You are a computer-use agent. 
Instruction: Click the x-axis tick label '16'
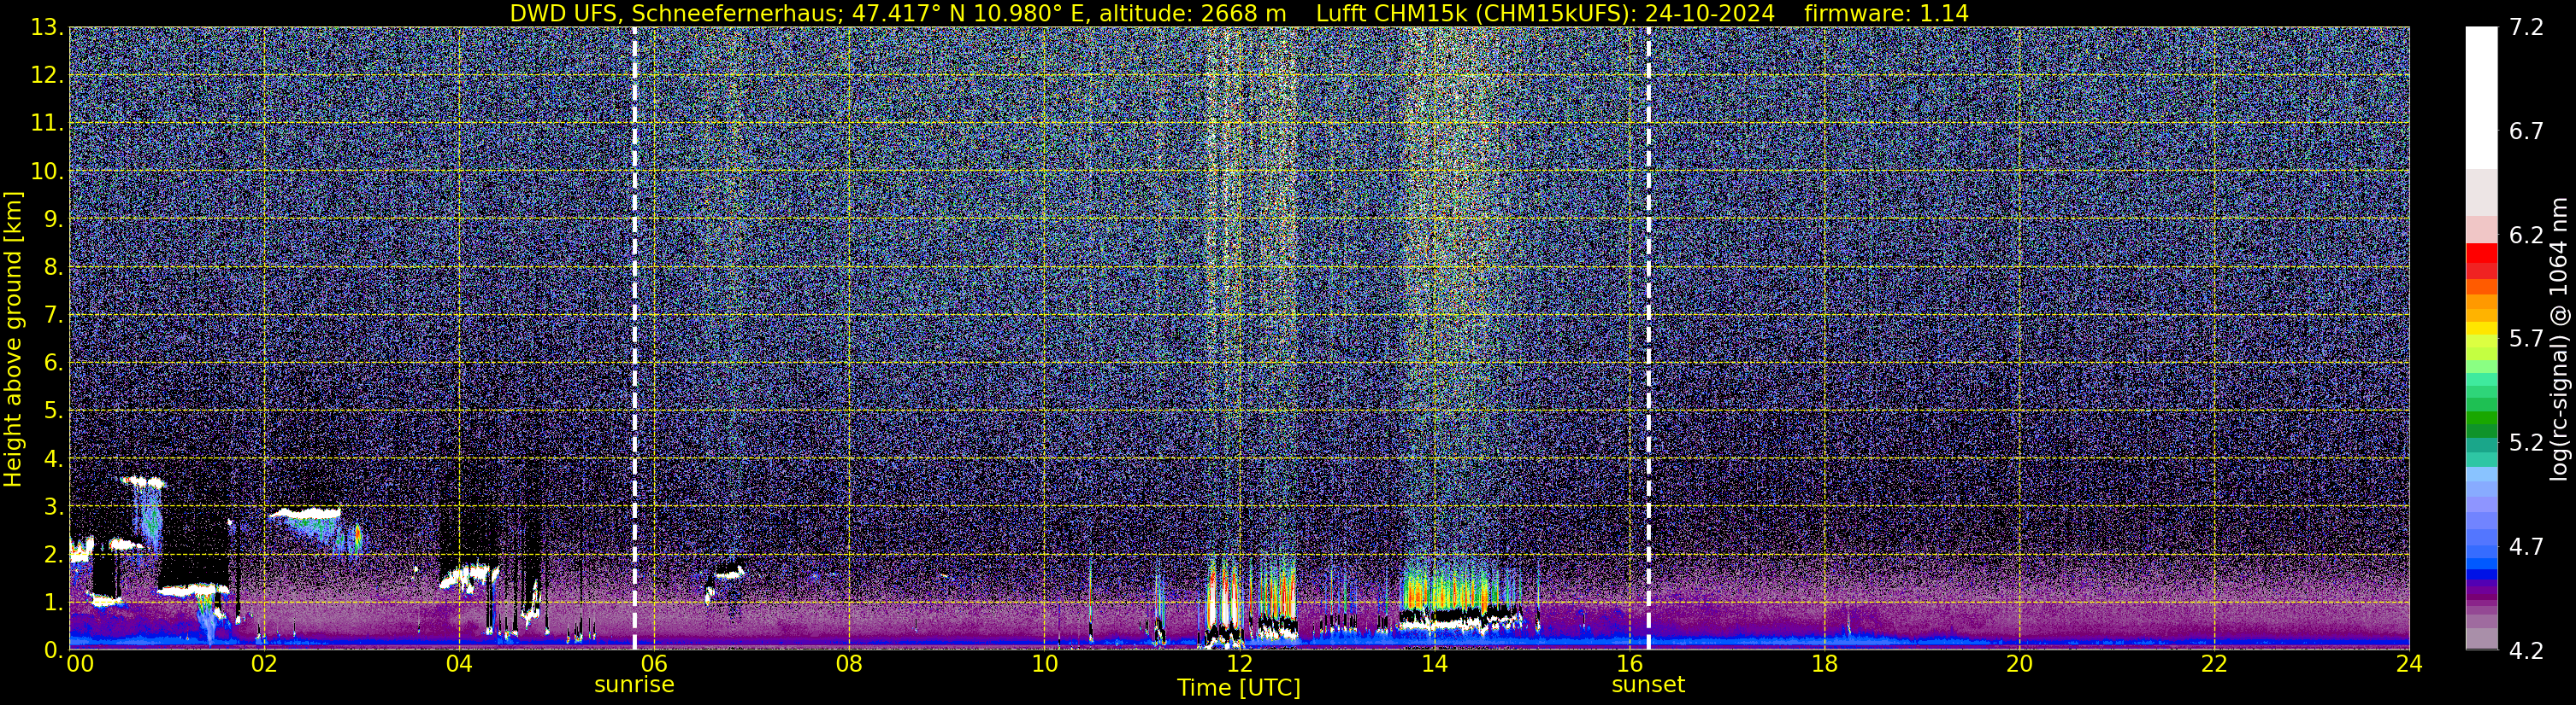1629,664
